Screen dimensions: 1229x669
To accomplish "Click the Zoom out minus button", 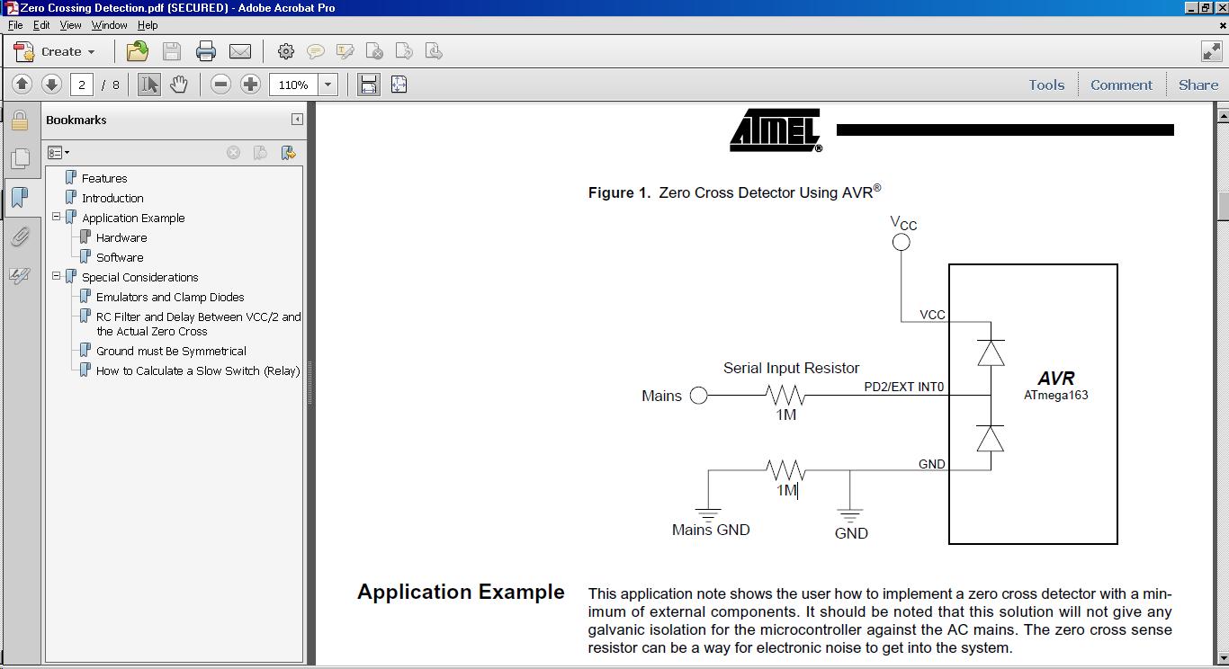I will (x=220, y=85).
